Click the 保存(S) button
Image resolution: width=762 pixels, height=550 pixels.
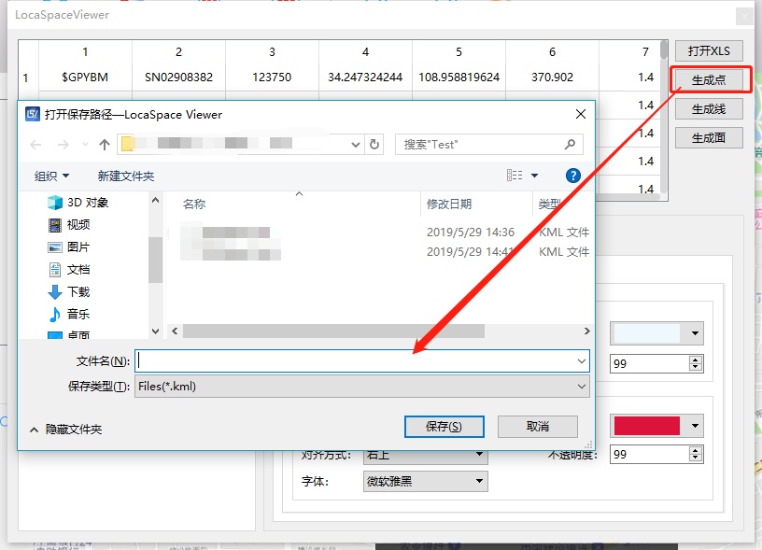coord(444,427)
